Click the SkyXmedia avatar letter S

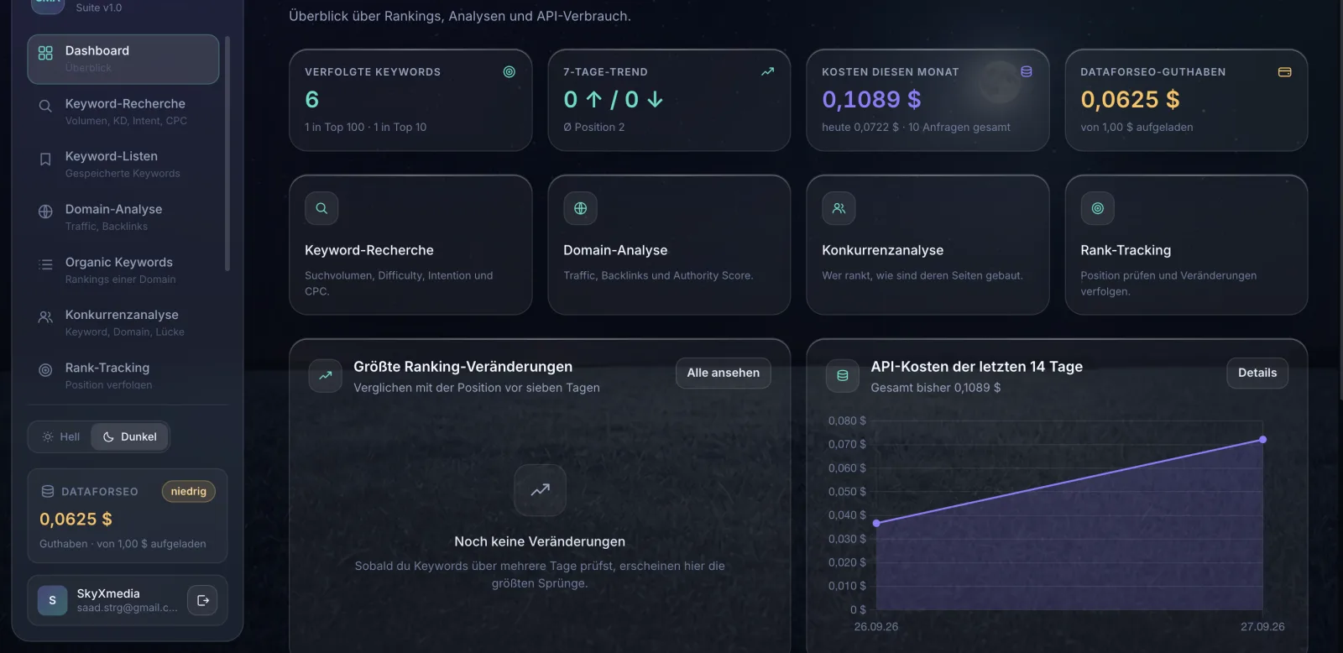pos(52,600)
